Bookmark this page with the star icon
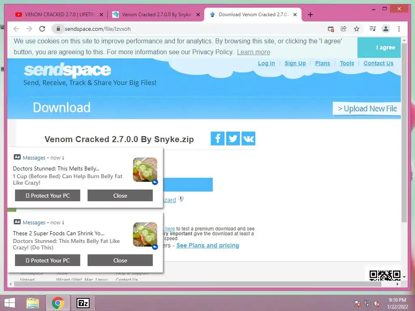415x311 pixels. 357,29
